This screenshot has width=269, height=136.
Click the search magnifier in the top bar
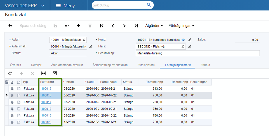(x=149, y=5)
